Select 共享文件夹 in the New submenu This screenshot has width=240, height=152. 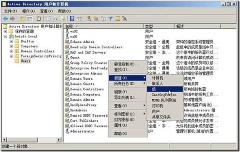point(165,117)
